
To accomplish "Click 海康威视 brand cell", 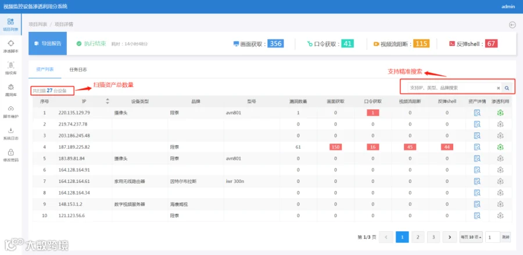I will 179,204.
